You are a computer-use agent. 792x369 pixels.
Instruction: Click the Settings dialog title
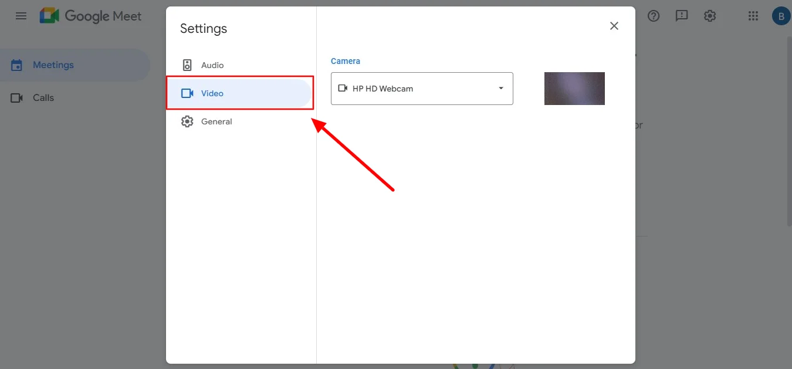point(204,28)
